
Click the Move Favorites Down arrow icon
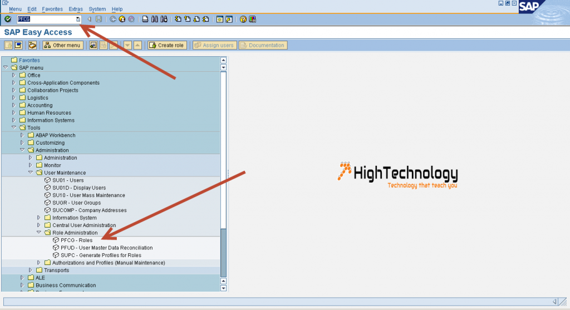(127, 45)
